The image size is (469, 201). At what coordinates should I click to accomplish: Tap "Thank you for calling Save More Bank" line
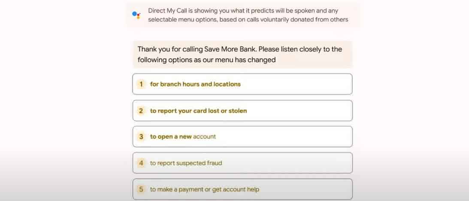click(239, 49)
